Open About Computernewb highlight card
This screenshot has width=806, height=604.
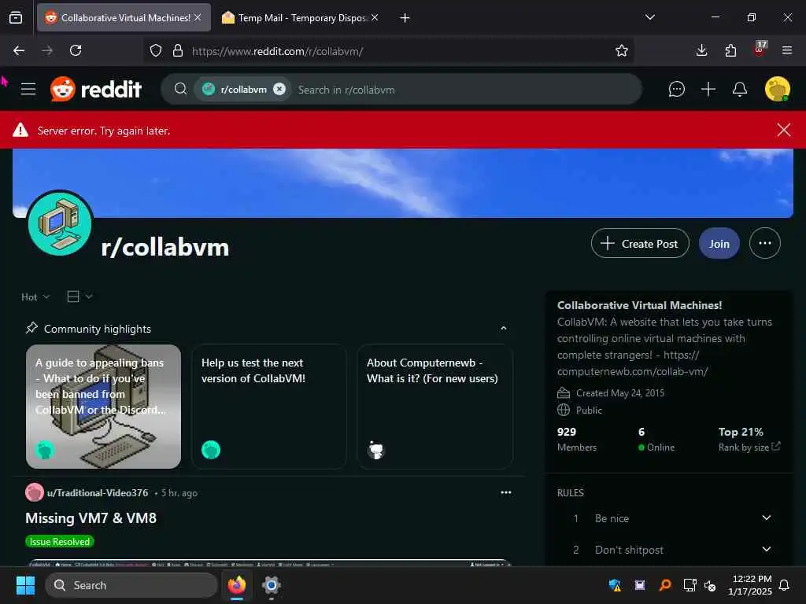click(434, 407)
